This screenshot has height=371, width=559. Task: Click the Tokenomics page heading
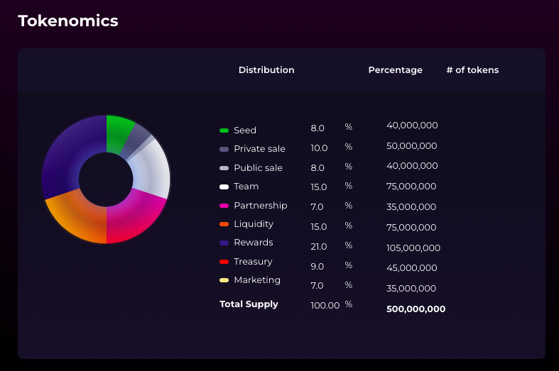pyautogui.click(x=68, y=21)
